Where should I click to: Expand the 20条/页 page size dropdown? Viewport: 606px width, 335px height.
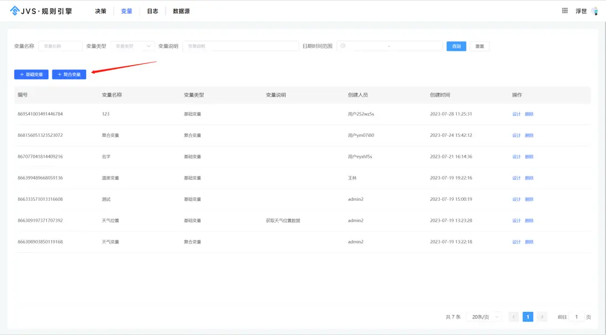[x=485, y=317]
